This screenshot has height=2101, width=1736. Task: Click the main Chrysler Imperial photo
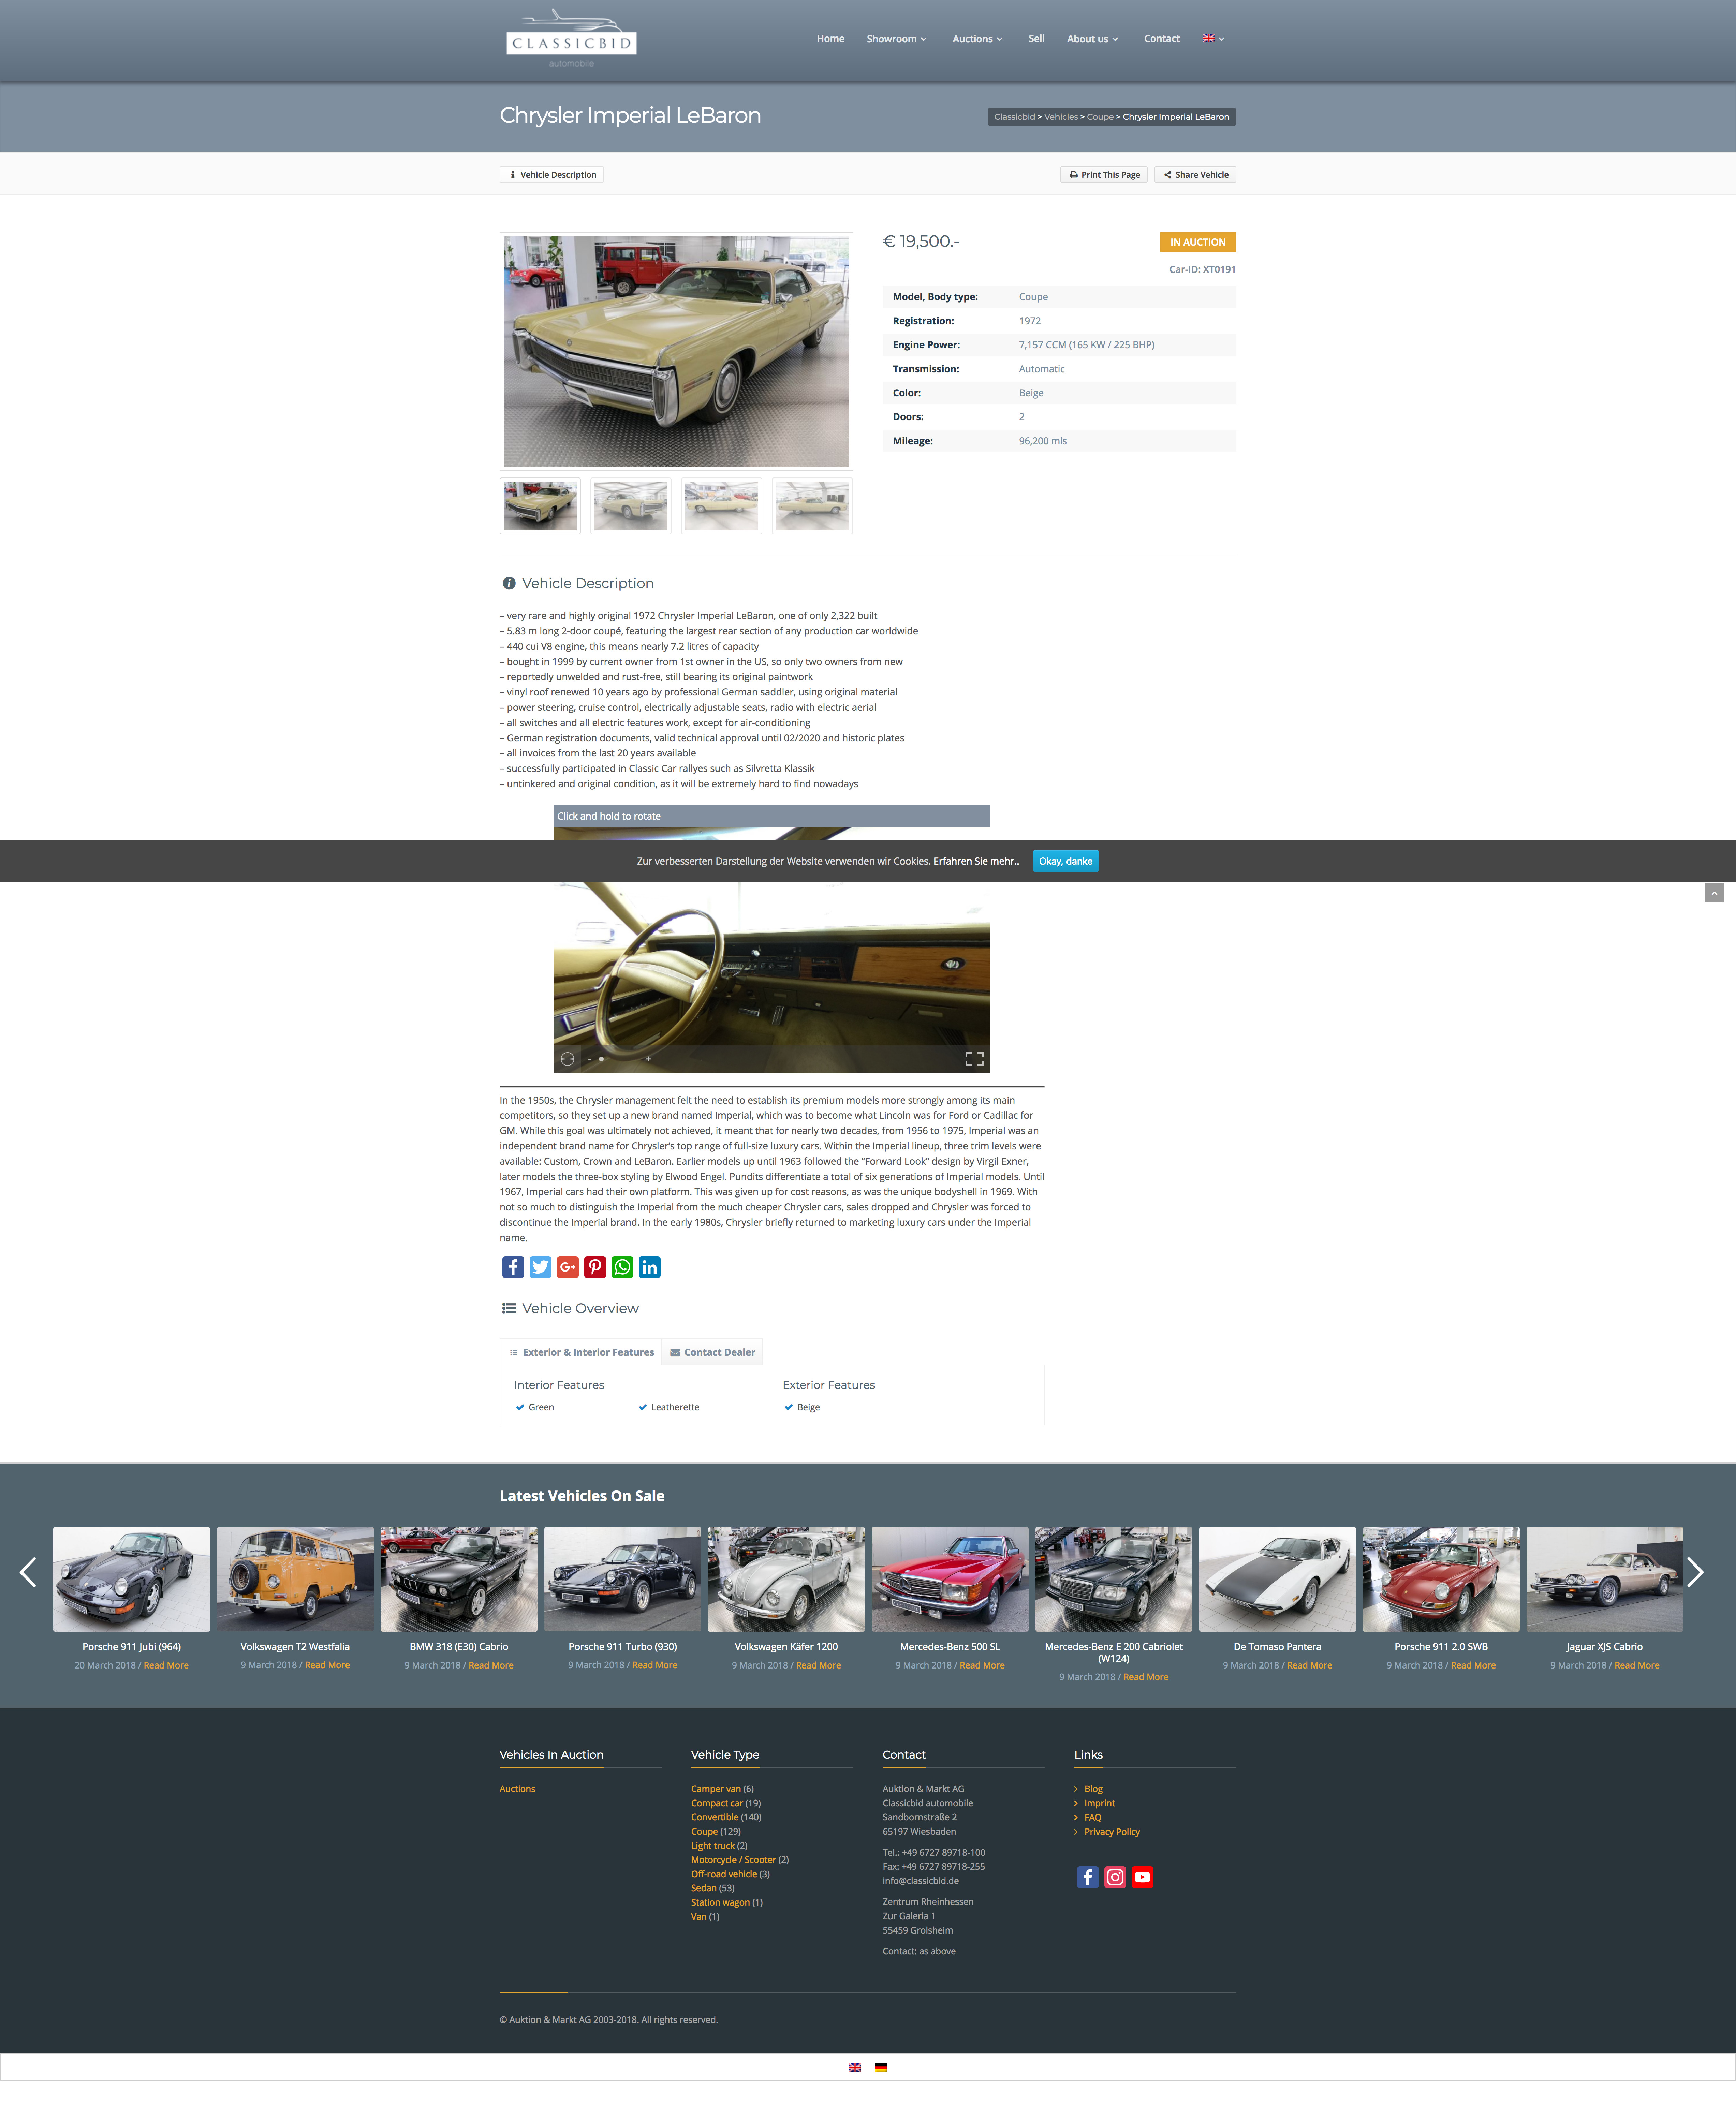click(676, 351)
